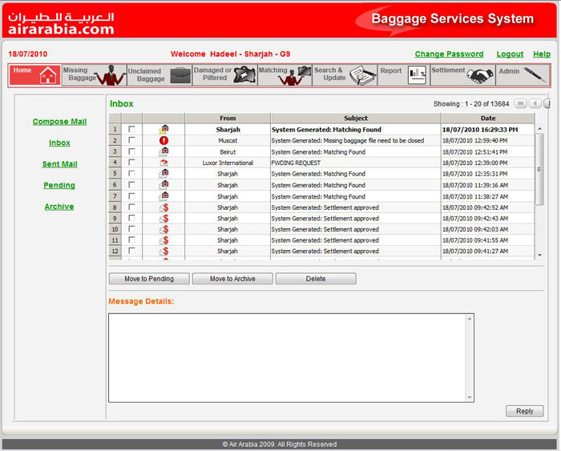561x451 pixels.
Task: Go to the first inbox page
Action: click(x=520, y=103)
